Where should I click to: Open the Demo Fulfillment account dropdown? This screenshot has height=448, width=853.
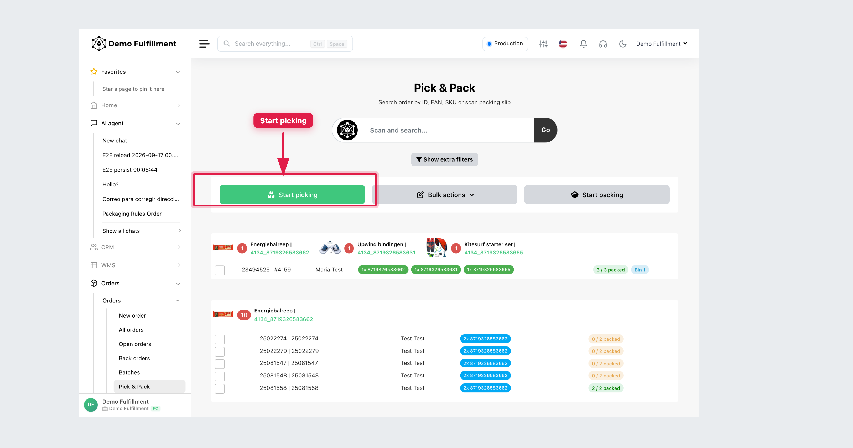pos(662,44)
